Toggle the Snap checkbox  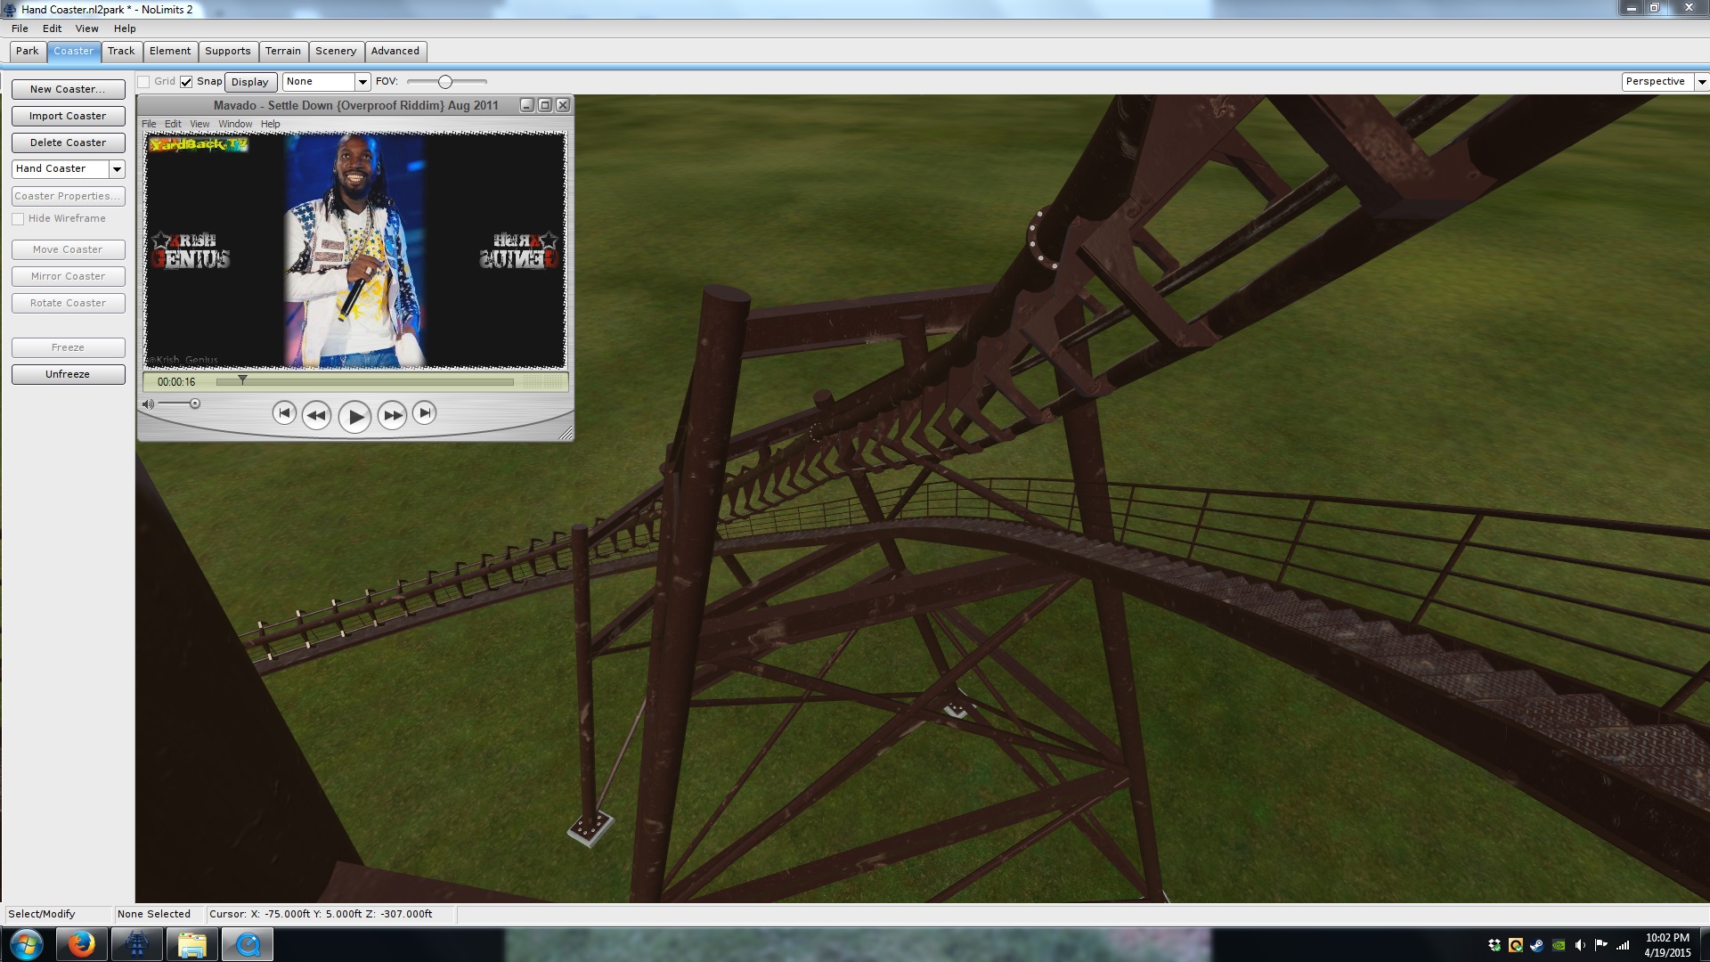pyautogui.click(x=186, y=82)
